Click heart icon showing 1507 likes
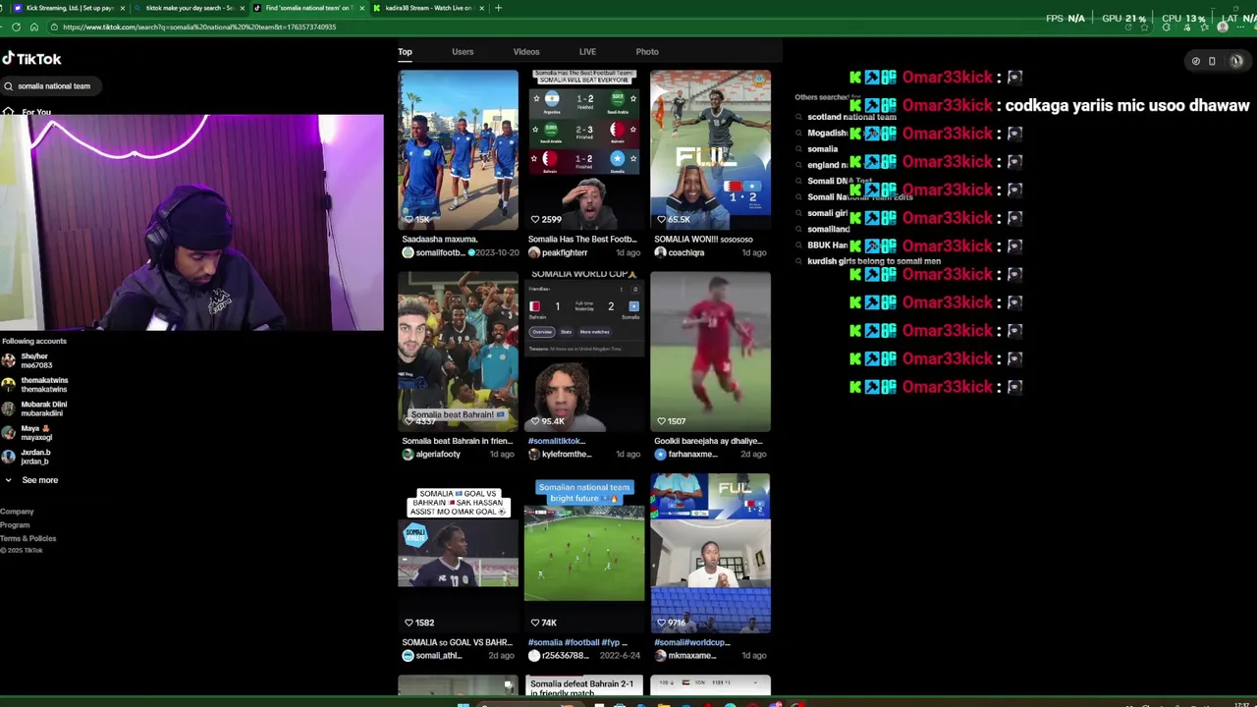This screenshot has width=1257, height=707. [x=661, y=421]
